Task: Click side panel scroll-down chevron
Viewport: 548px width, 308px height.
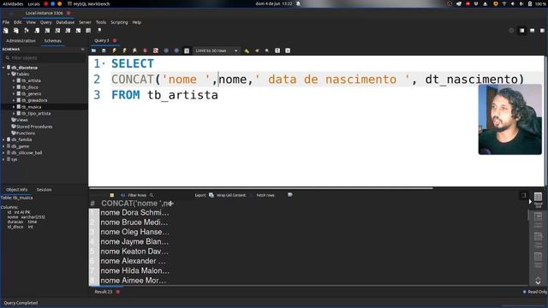Action: point(539,282)
